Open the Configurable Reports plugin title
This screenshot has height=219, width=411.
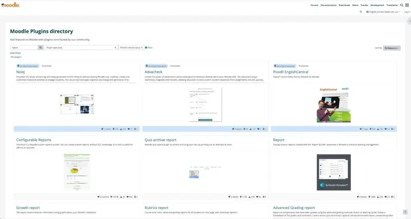[34, 140]
